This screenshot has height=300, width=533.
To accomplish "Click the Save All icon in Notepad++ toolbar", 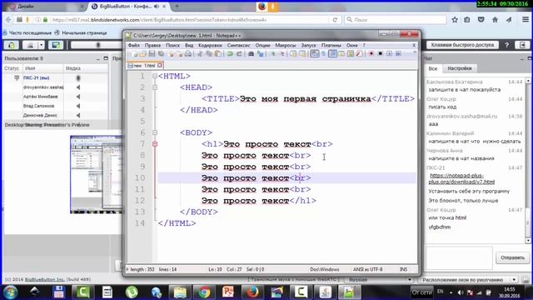I will (161, 53).
